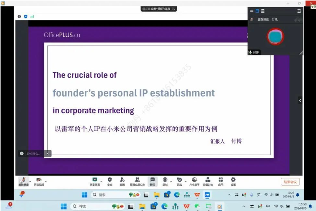Toggle meeting recording with 录制

point(165,181)
